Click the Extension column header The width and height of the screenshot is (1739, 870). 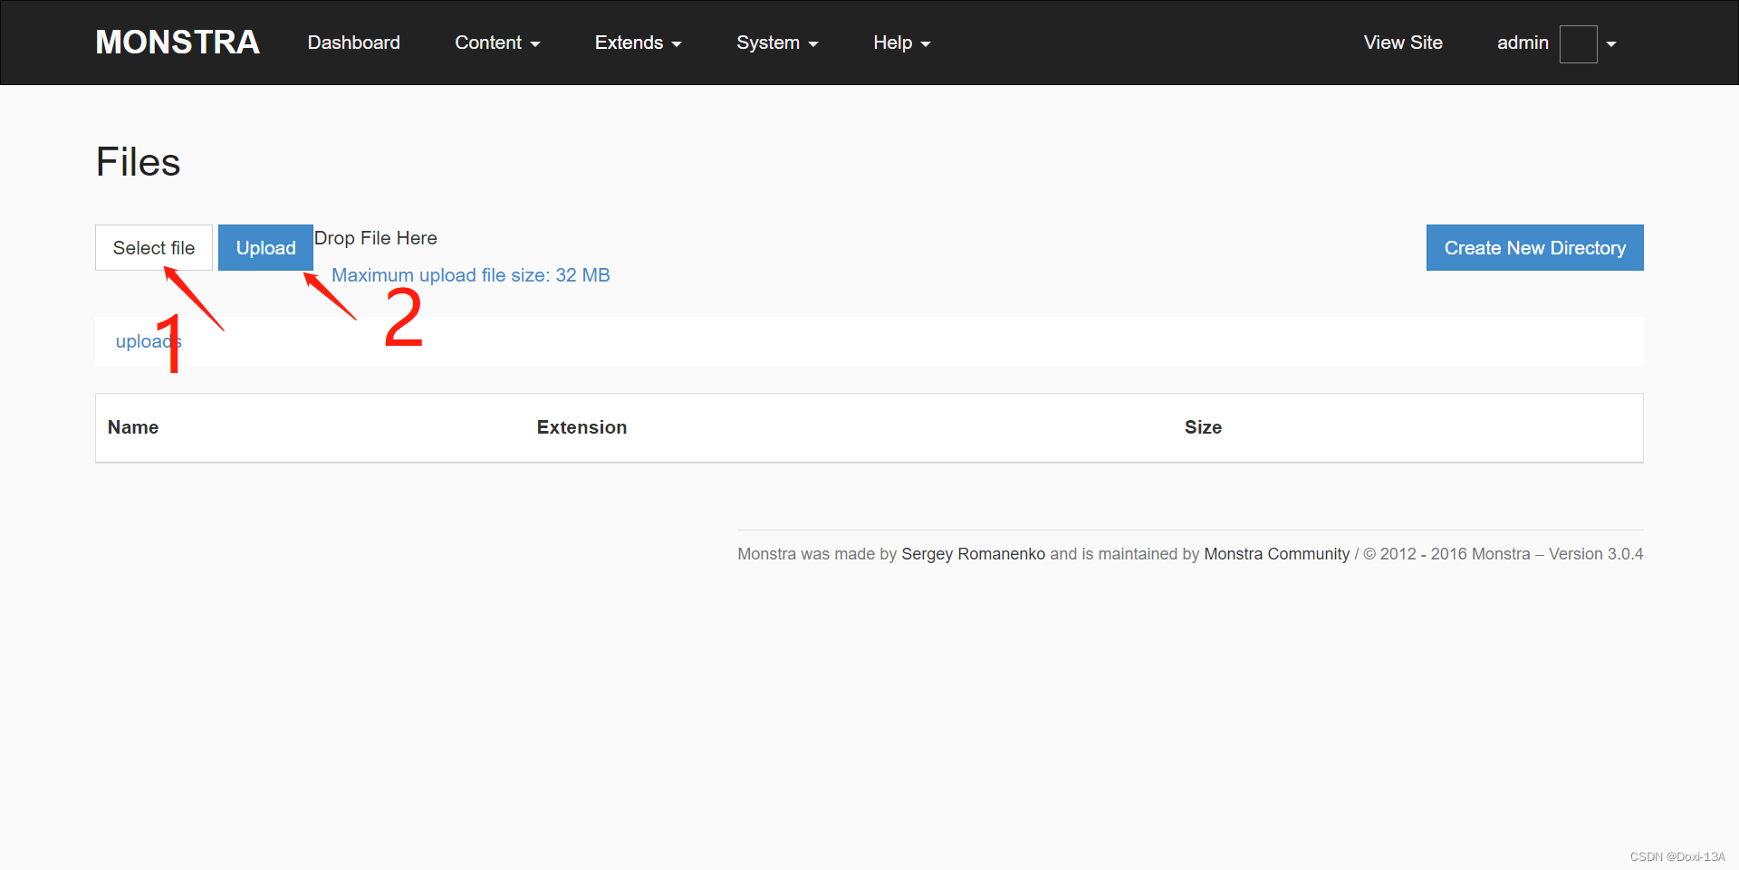click(x=581, y=427)
